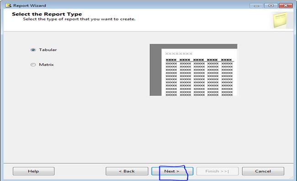Click the tabular report preview image

[193, 70]
